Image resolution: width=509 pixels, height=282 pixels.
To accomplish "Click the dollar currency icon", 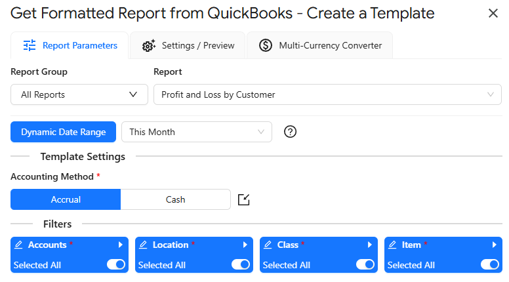I will click(x=266, y=45).
